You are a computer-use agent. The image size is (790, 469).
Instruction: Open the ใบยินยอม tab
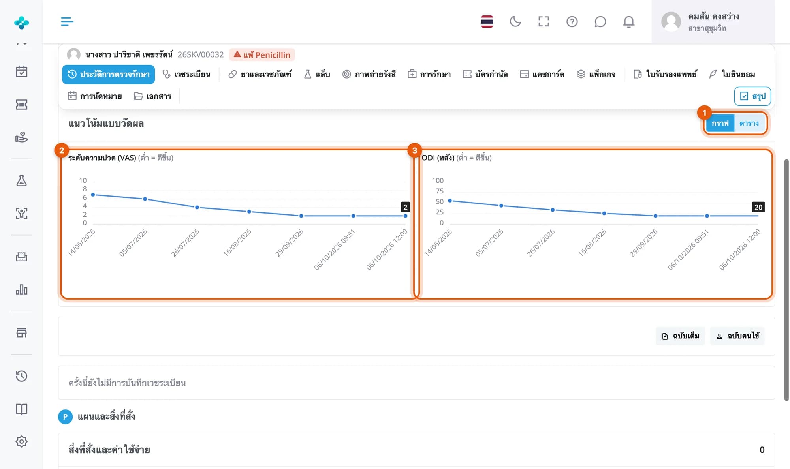pyautogui.click(x=732, y=74)
